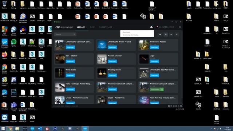Open the Audacity desktop icon
Screen dimensions: 233x131
pos(23,30)
